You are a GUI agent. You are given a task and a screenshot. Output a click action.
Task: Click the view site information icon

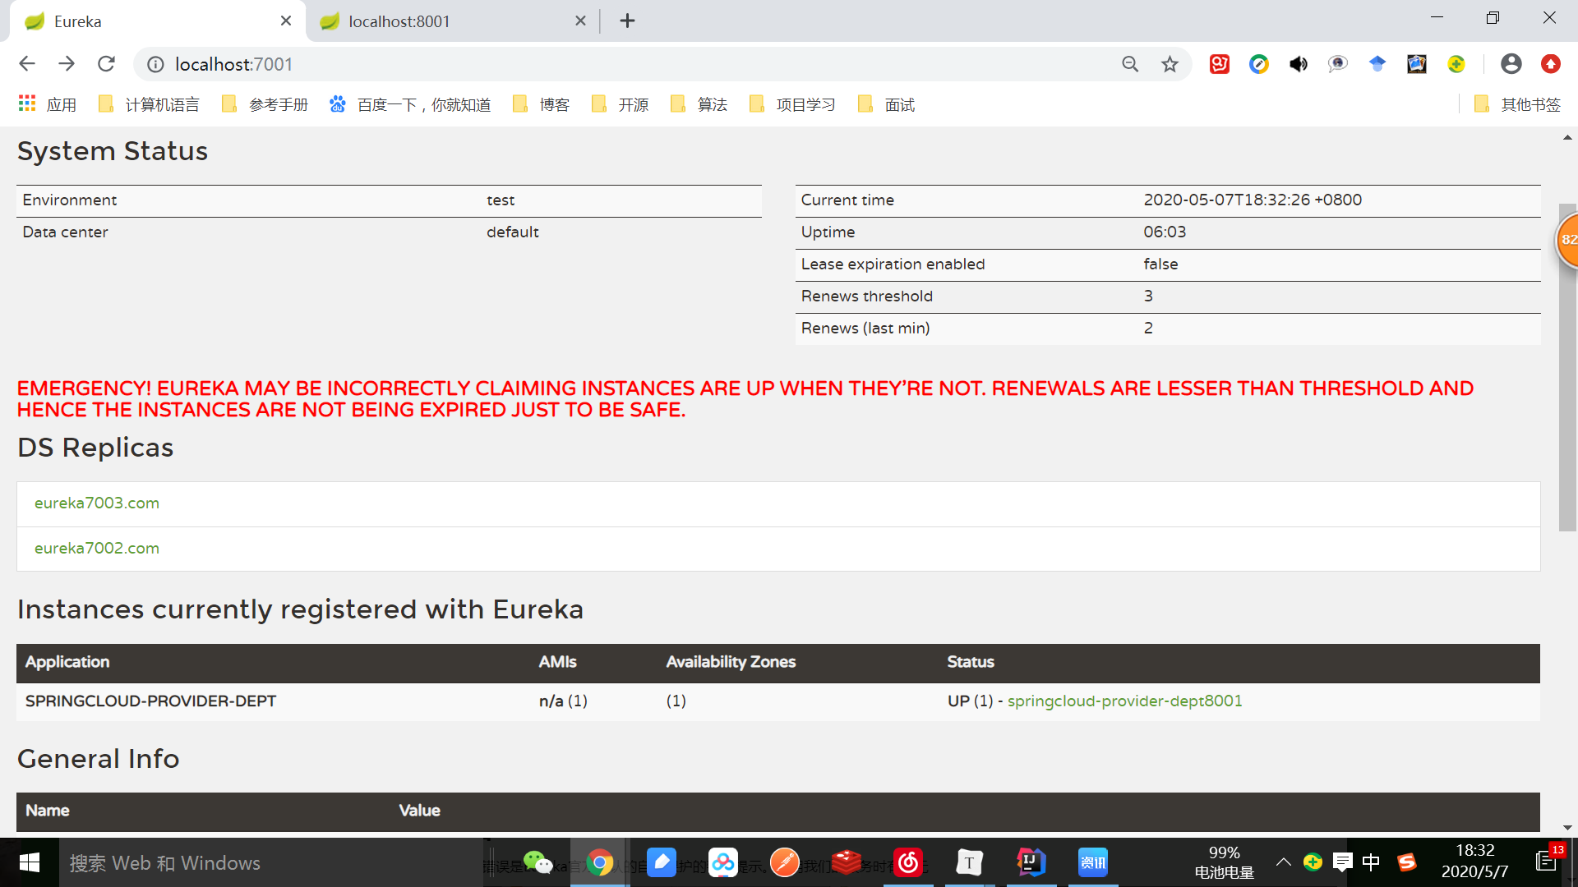155,64
